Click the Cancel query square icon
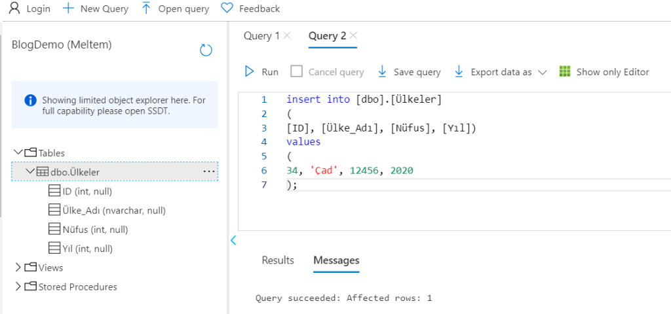Viewport: 671px width, 314px height. coord(296,72)
